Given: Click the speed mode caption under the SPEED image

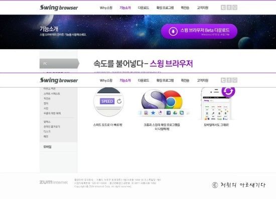Looking at the screenshot, I should (x=108, y=125).
